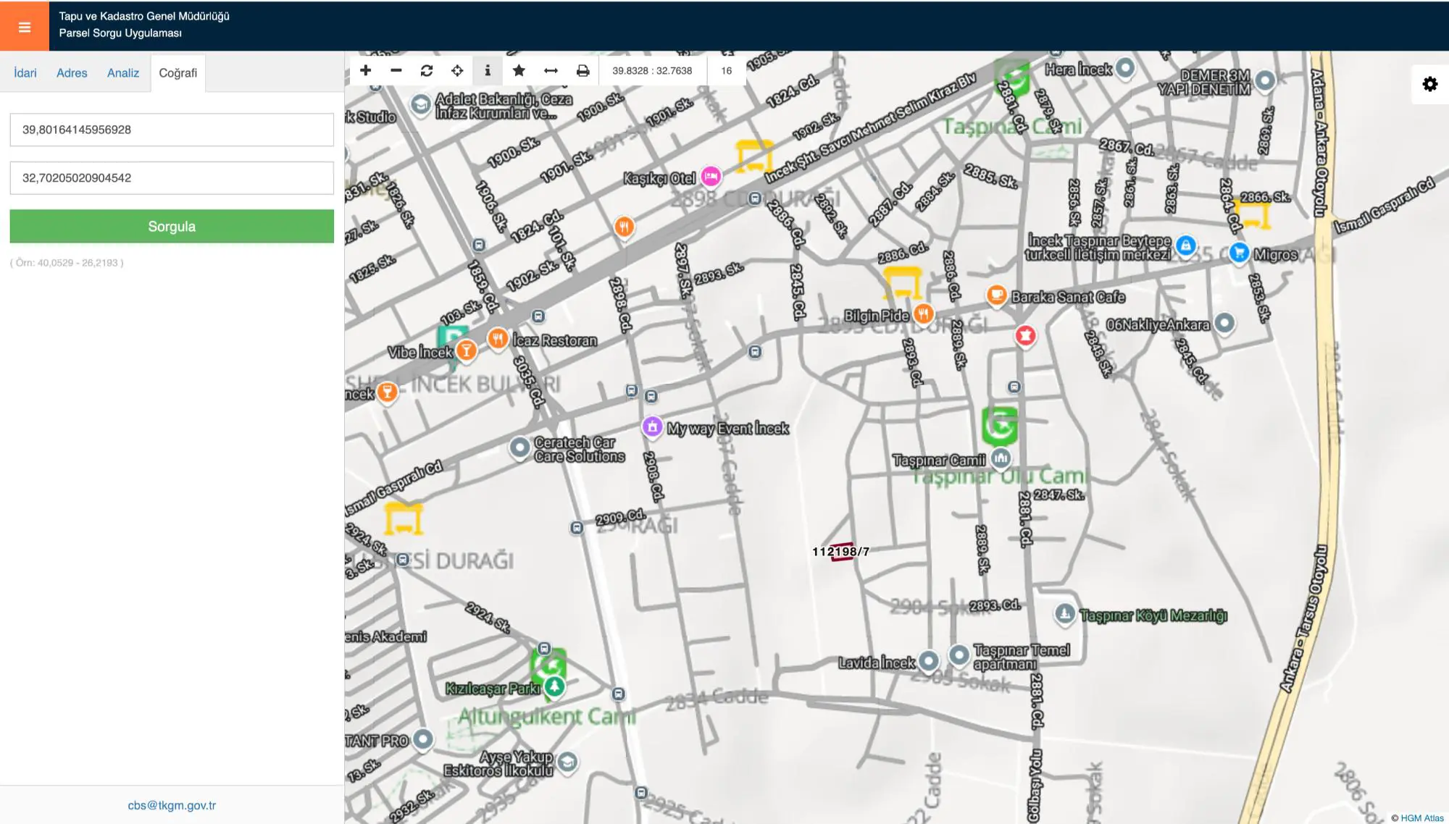Print the map with printer icon
Image resolution: width=1449 pixels, height=824 pixels.
(x=582, y=70)
